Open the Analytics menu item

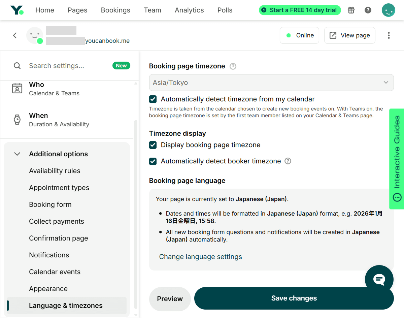[189, 10]
